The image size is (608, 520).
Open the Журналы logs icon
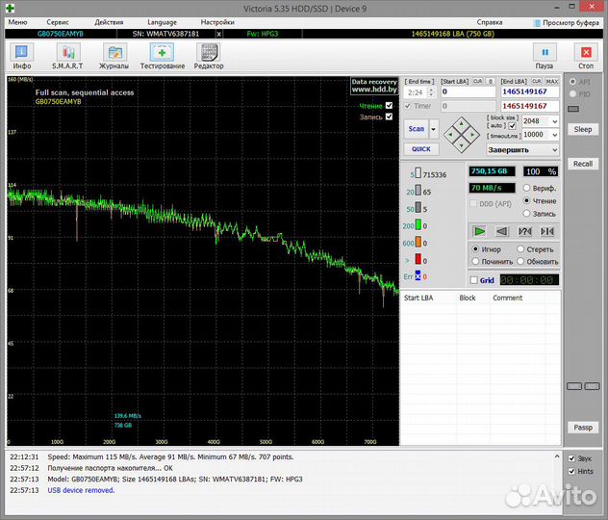coord(114,56)
